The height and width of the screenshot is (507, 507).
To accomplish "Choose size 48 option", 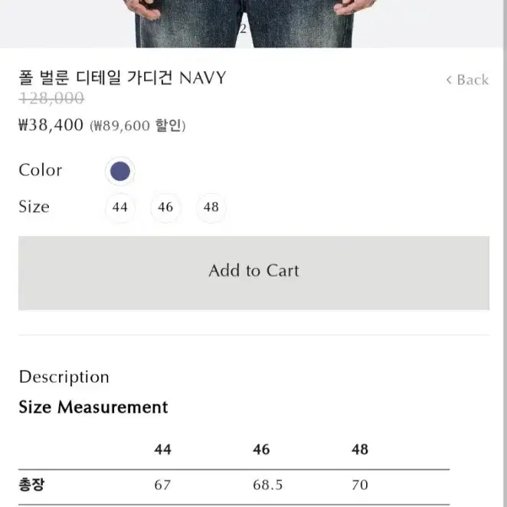I will [x=211, y=208].
